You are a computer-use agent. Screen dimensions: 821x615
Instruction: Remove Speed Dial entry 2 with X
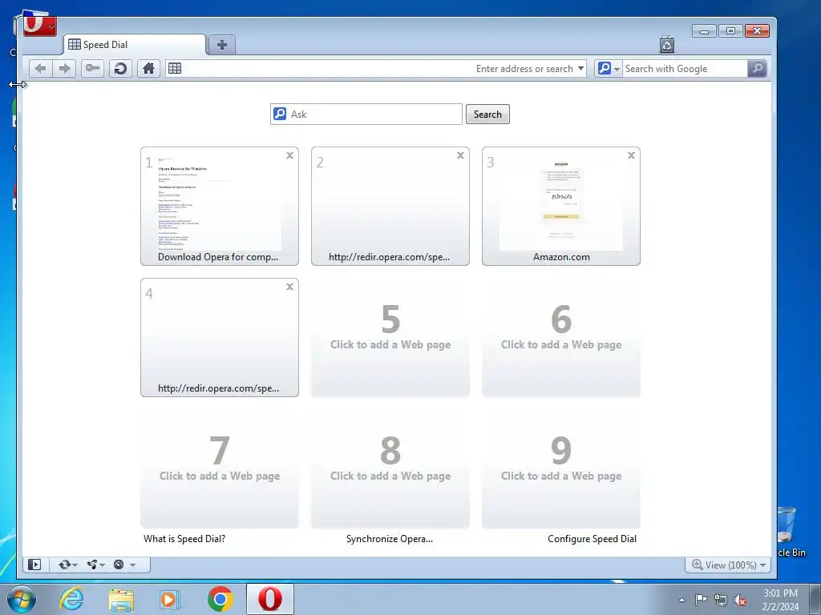click(x=460, y=155)
